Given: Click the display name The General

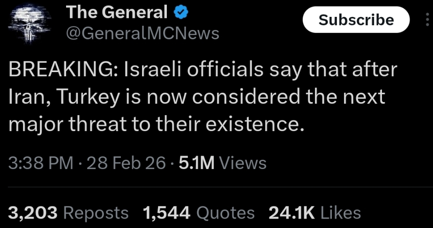Looking at the screenshot, I should pos(117,13).
